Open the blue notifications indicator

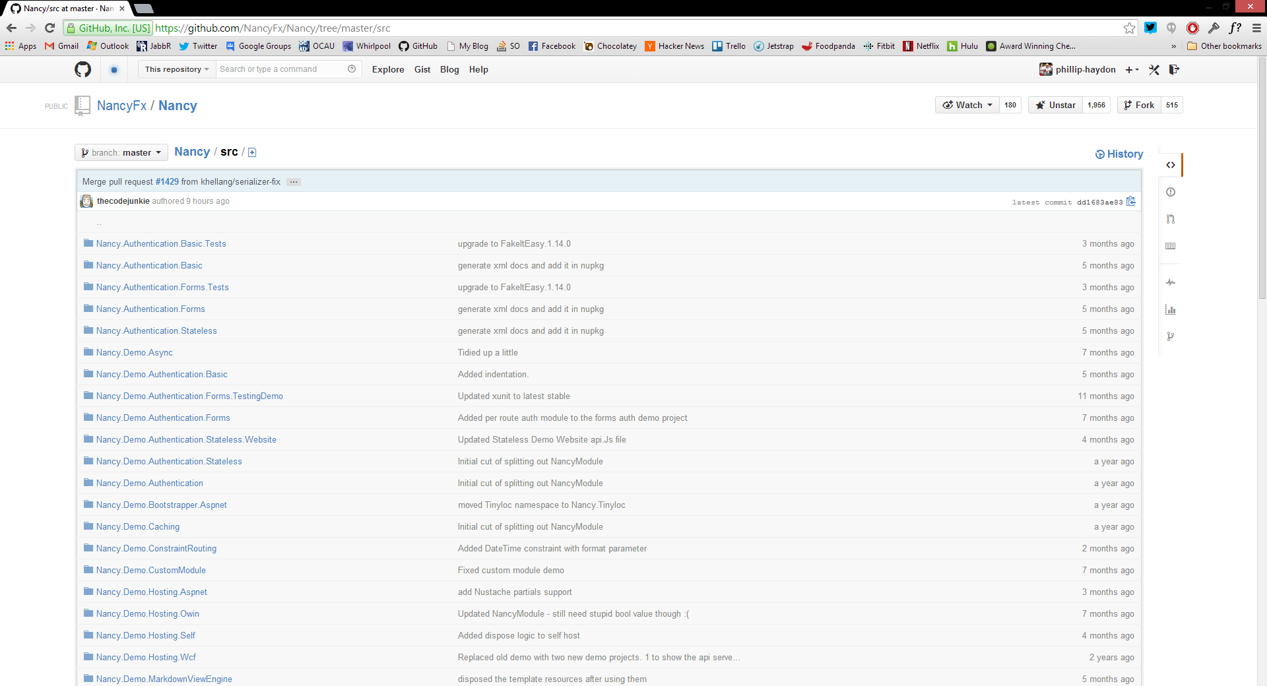coord(114,69)
